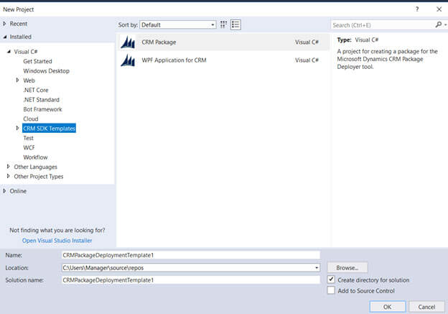Click the WPF Application for CRM icon
This screenshot has width=448, height=314.
128,60
